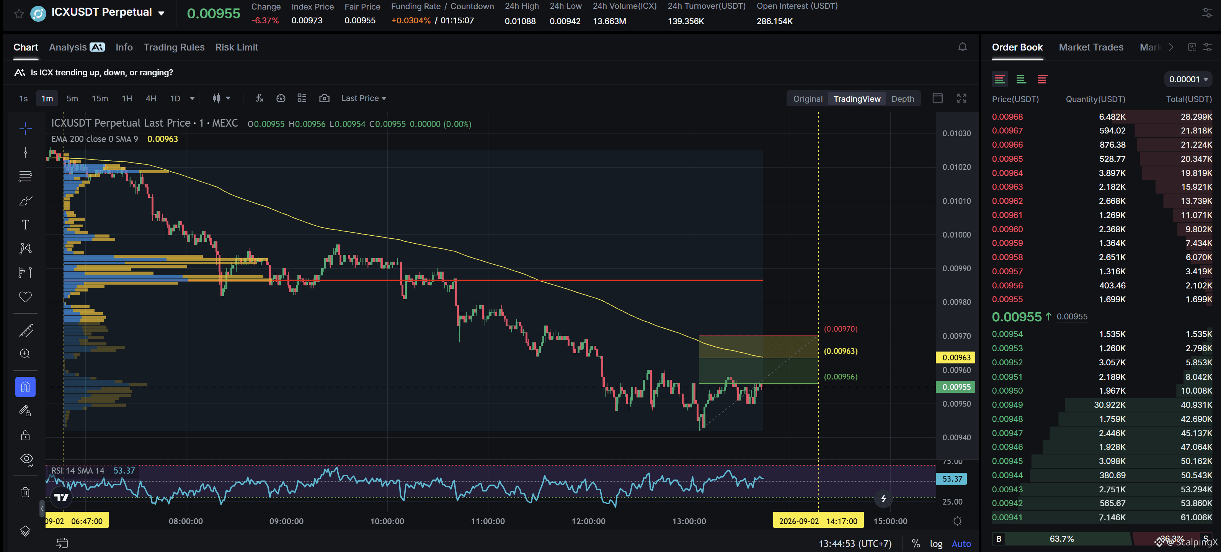Switch to the Market Trades tab
The image size is (1221, 552).
tap(1090, 47)
